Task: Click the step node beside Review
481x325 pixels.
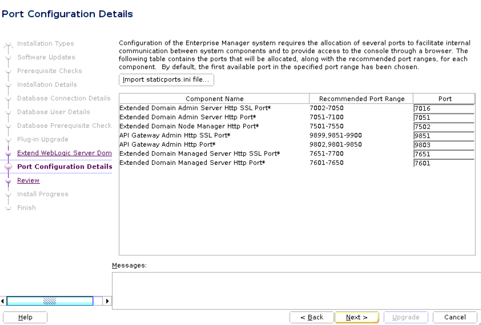Action: pyautogui.click(x=9, y=180)
